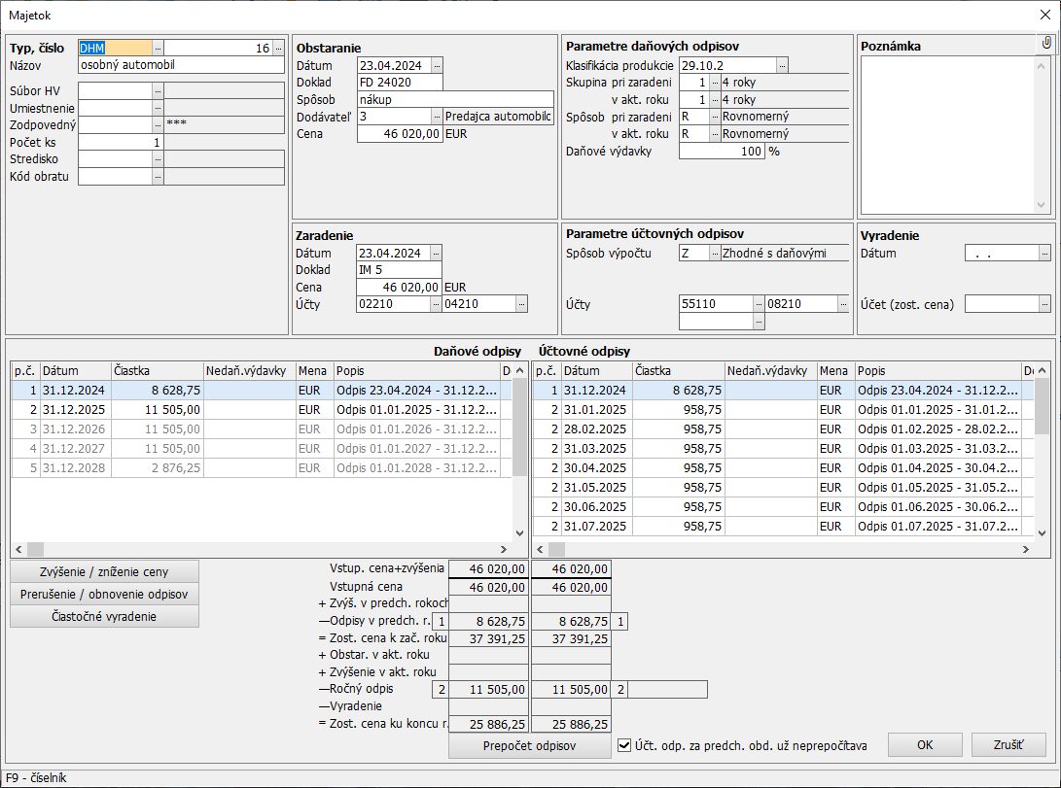
Task: Open the Dodávateľ lookup browse button
Action: pos(437,116)
